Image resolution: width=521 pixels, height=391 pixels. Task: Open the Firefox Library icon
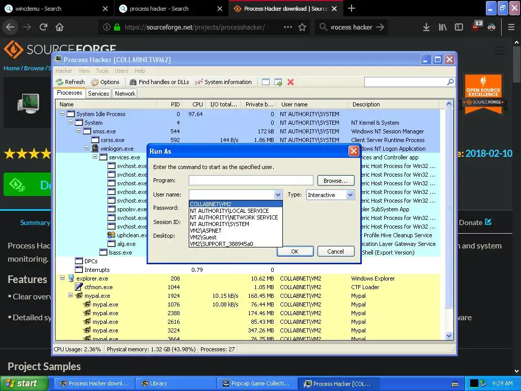[x=443, y=27]
